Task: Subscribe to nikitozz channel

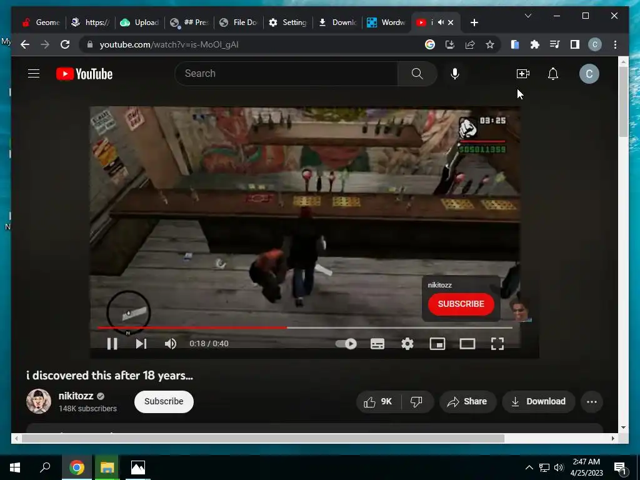Action: coord(164,402)
